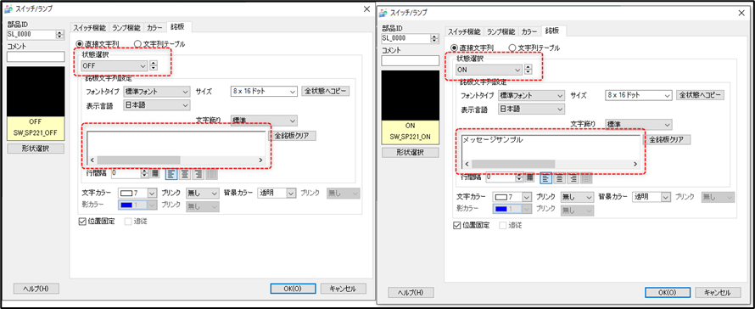
Task: Switch to スイッチ機能 tab in OFF-state dialog
Action: coord(89,27)
